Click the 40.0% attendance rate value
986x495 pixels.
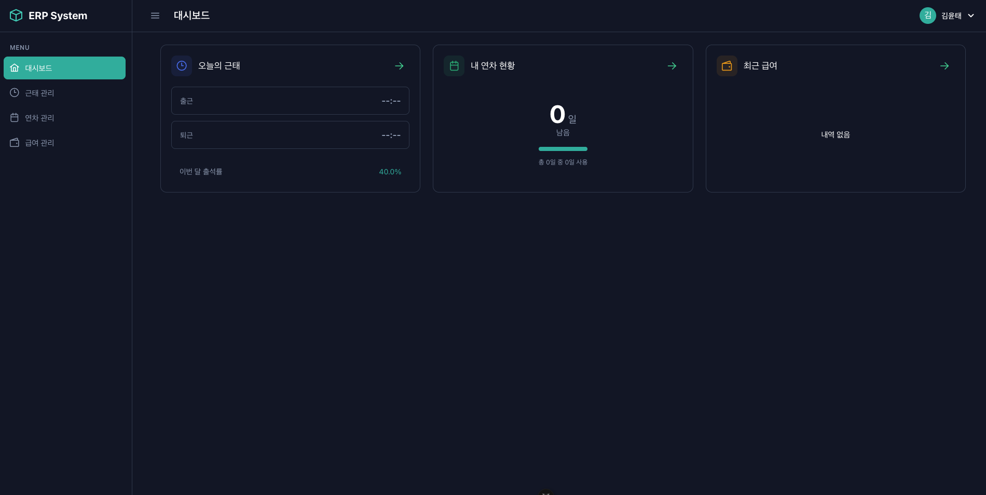coord(390,172)
